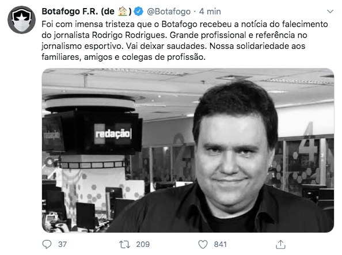View the 37 replies count
The image size is (342, 255).
(62, 244)
